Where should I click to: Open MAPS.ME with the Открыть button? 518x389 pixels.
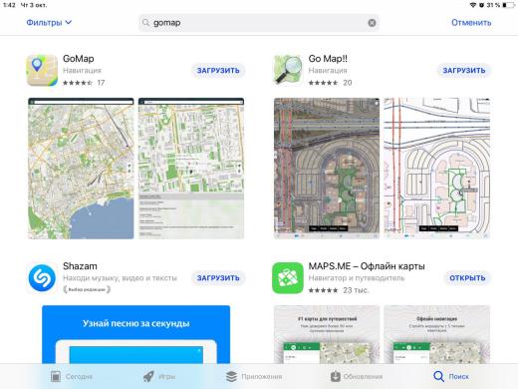pos(467,278)
